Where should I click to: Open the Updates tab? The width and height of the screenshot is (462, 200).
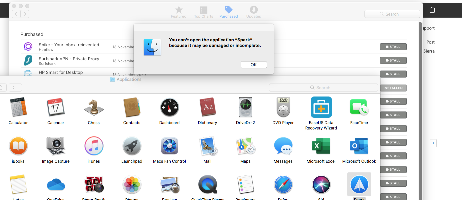click(x=253, y=11)
